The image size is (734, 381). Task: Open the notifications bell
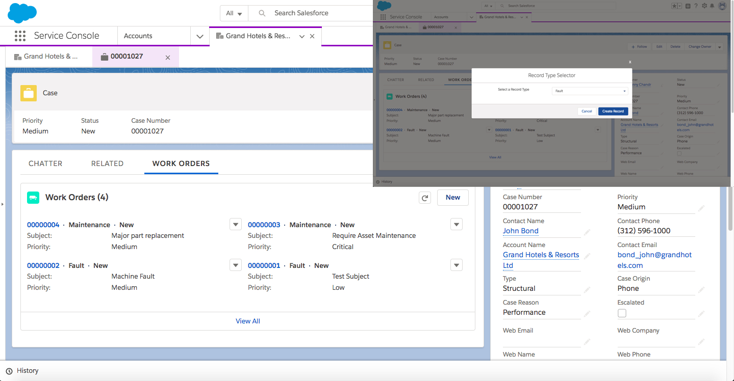click(713, 6)
